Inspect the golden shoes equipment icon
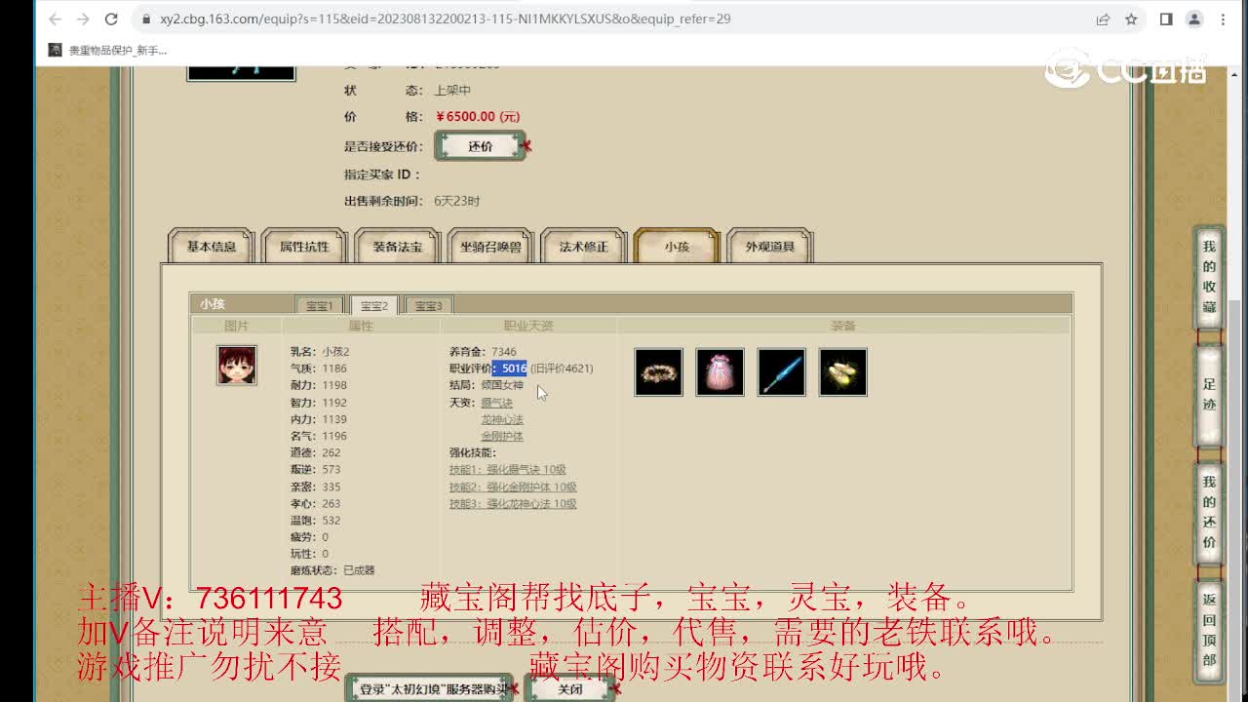 [843, 372]
